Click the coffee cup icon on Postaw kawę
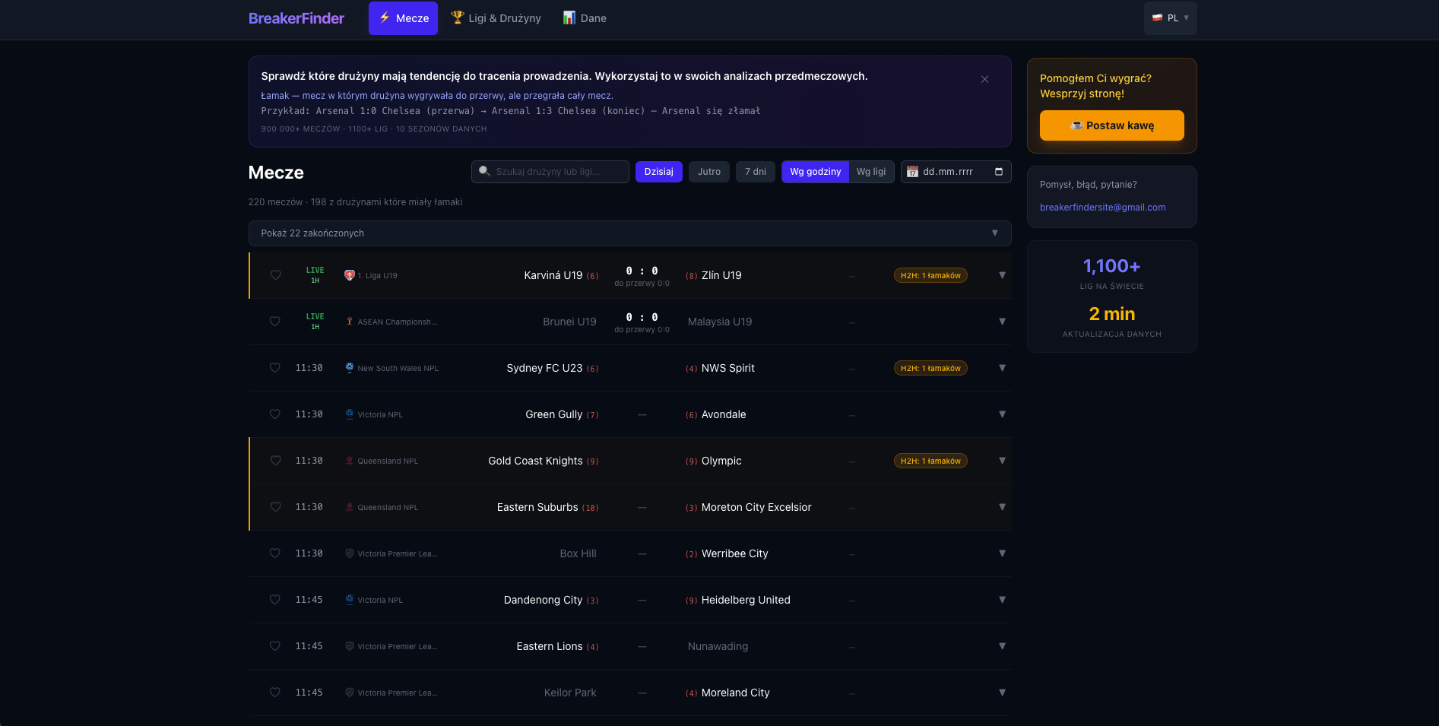The image size is (1439, 726). point(1076,125)
